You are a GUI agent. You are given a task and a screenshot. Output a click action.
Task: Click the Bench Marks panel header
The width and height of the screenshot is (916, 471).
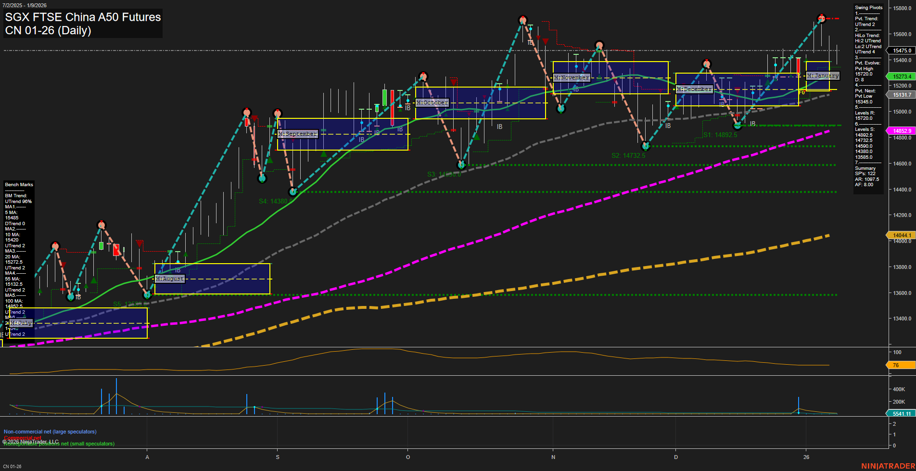click(19, 184)
